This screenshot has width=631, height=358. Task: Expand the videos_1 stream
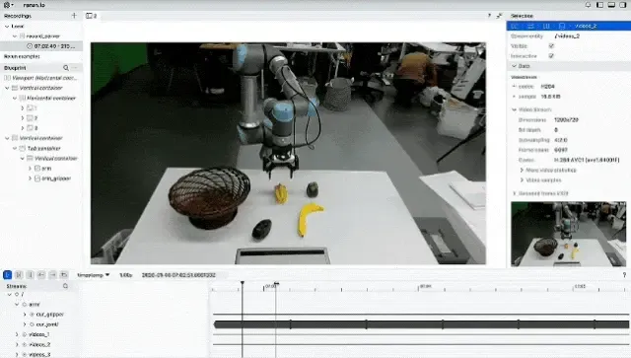tap(17, 334)
